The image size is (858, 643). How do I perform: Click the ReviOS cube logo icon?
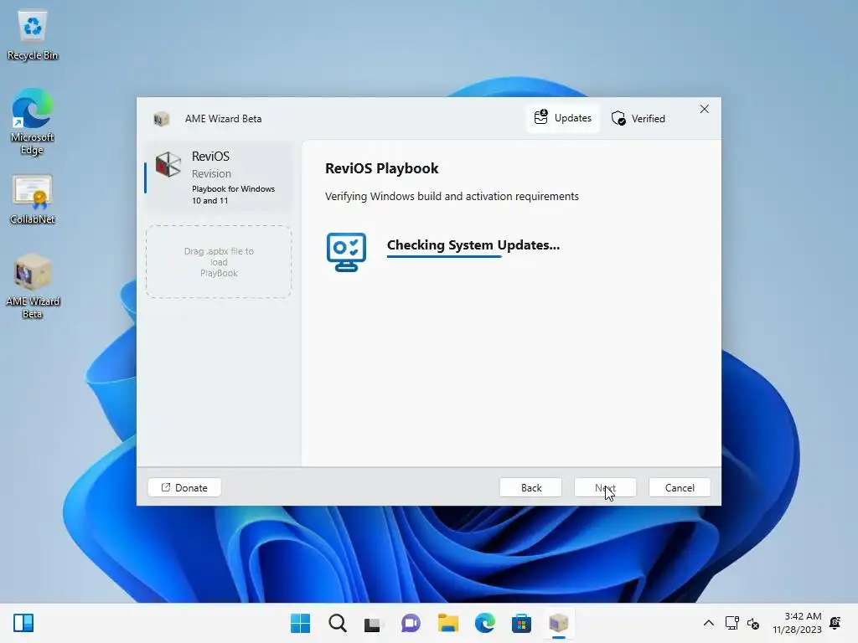click(168, 164)
